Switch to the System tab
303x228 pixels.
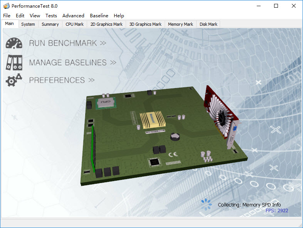(28, 24)
